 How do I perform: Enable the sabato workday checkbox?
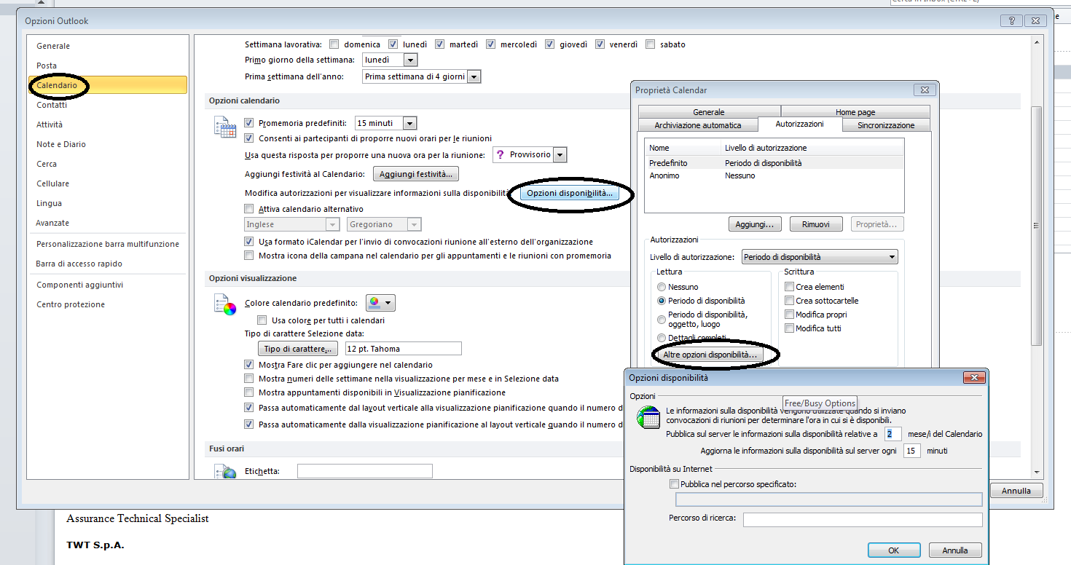(x=651, y=44)
